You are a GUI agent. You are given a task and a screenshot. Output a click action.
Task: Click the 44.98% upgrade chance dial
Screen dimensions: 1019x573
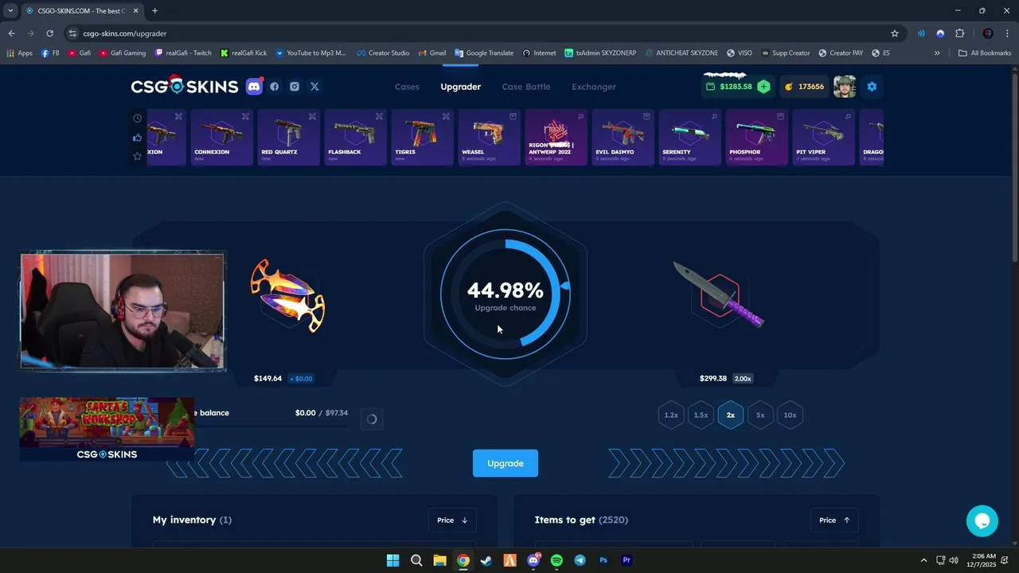[506, 294]
